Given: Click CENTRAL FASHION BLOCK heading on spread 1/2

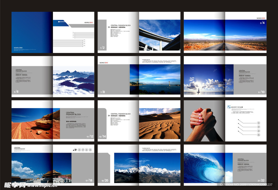Looking at the screenshot, I should click(x=121, y=25).
